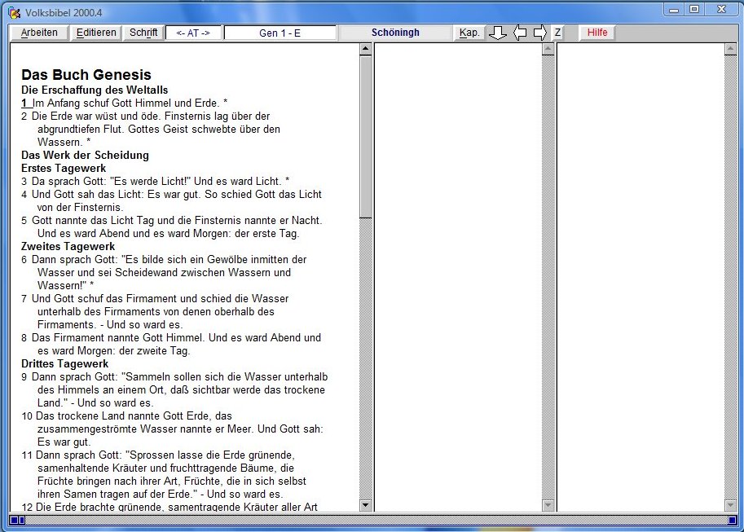Click the heading 'Das Buch Genesis'
The image size is (744, 532).
coord(86,74)
